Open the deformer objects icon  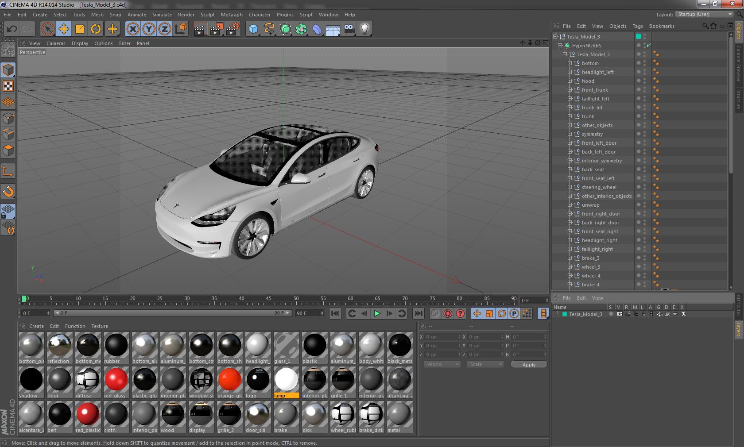click(x=317, y=29)
